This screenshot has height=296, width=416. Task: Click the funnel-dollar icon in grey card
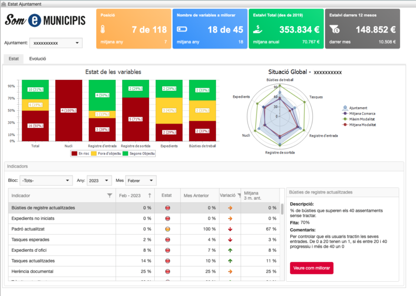click(x=334, y=29)
